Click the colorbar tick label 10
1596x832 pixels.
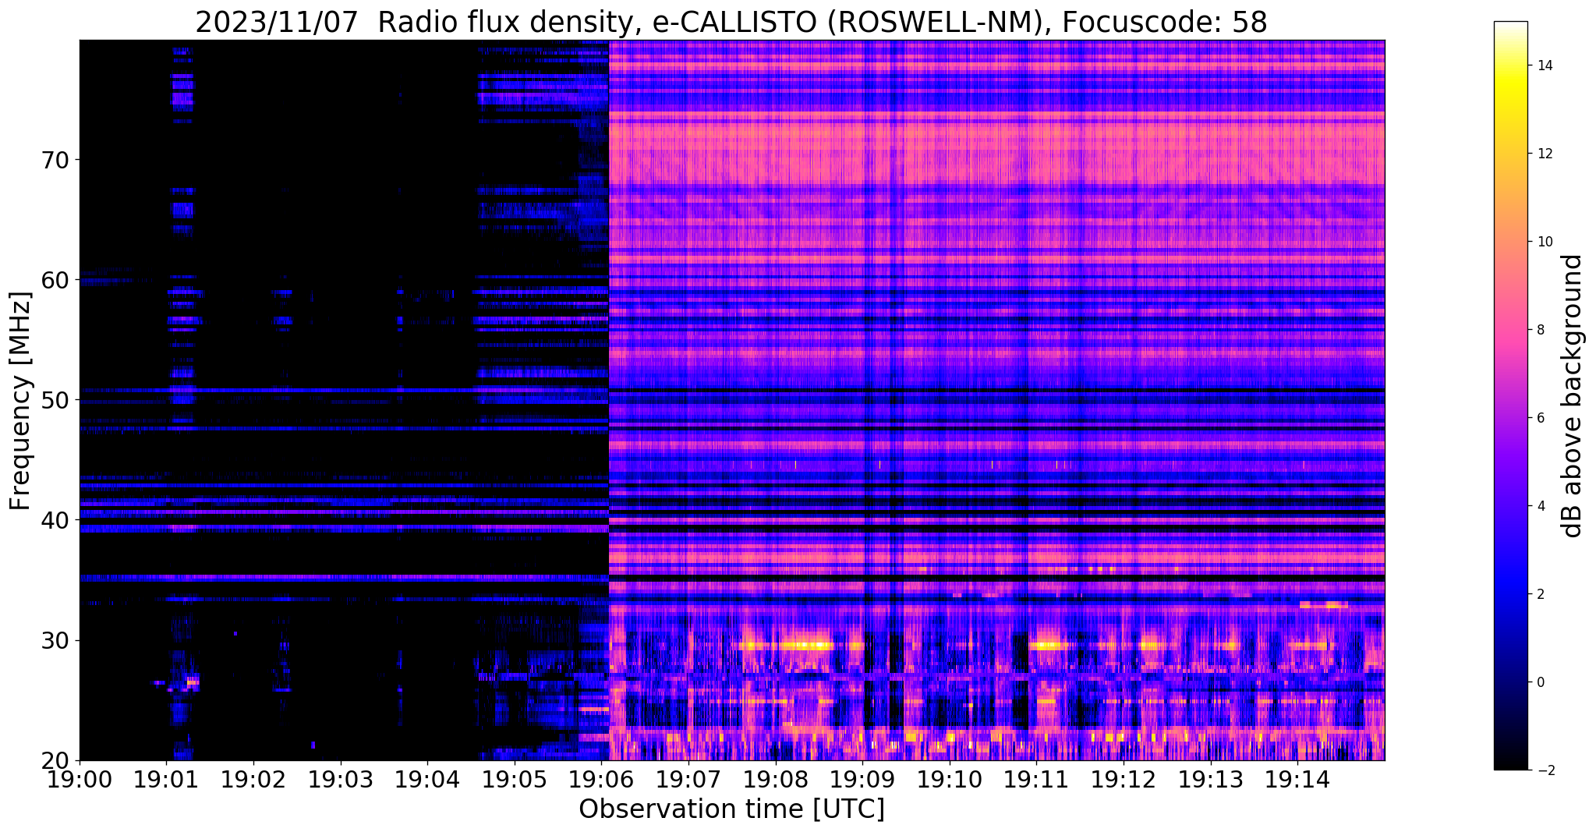pos(1544,242)
